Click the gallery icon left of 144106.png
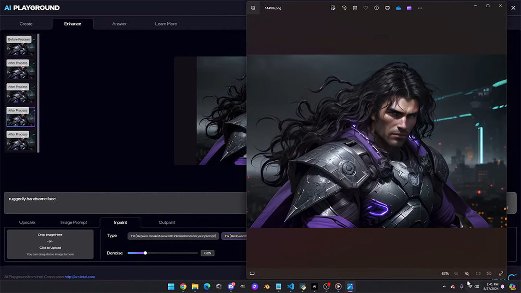The height and width of the screenshot is (293, 521). 253,8
